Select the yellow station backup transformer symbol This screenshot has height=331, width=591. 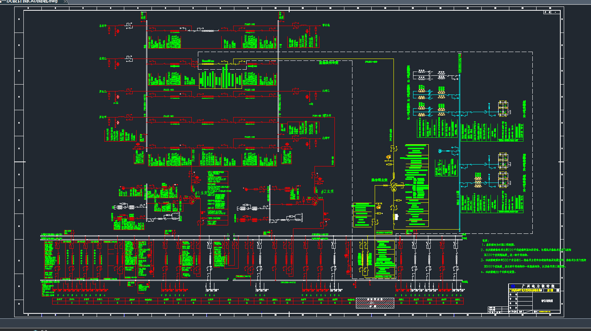coord(394,187)
